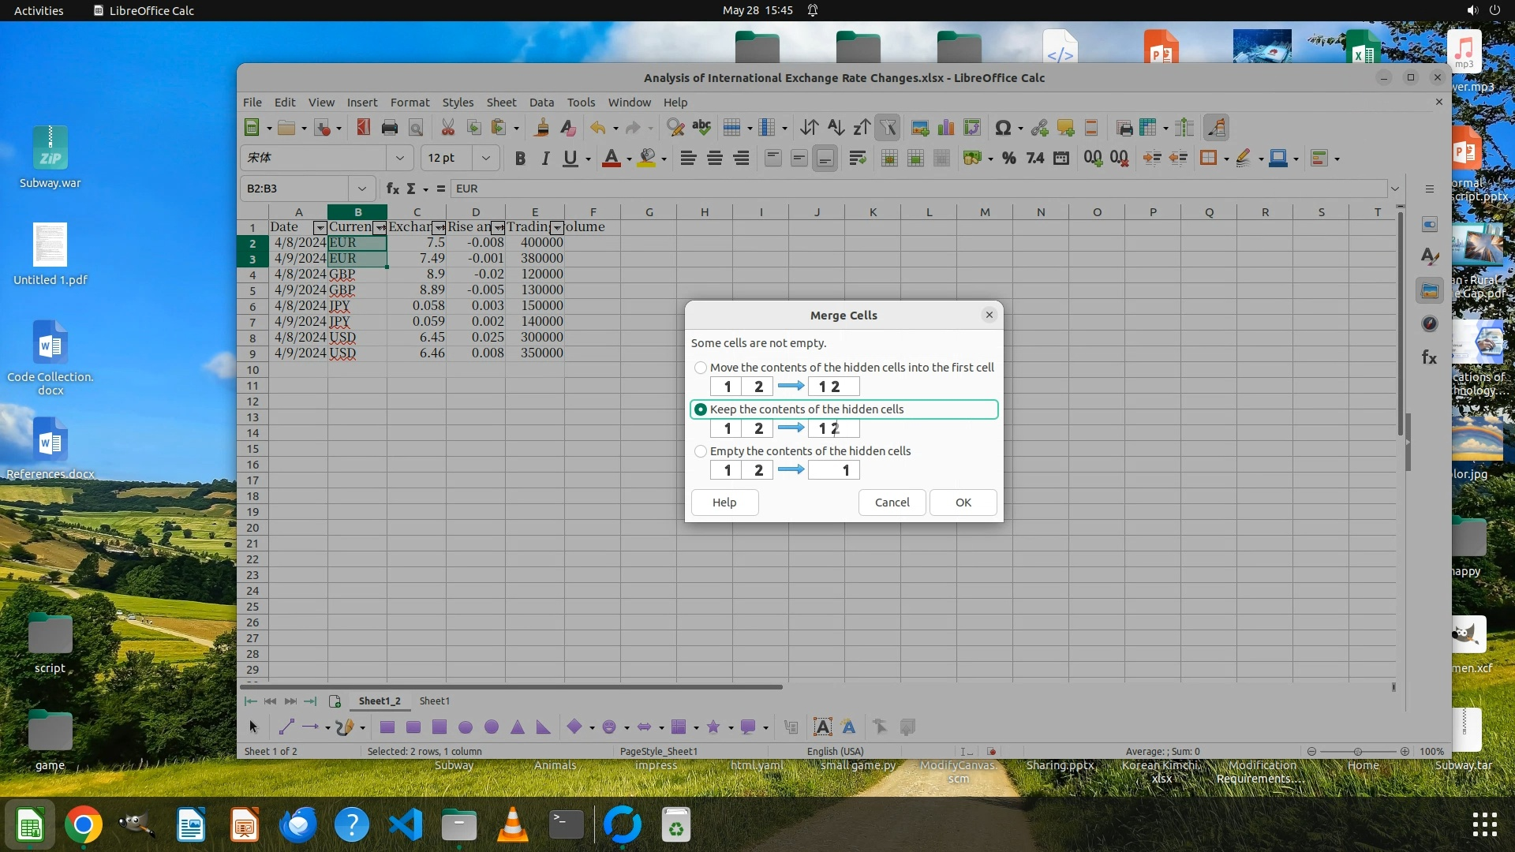
Task: Open the font size dropdown
Action: (486, 158)
